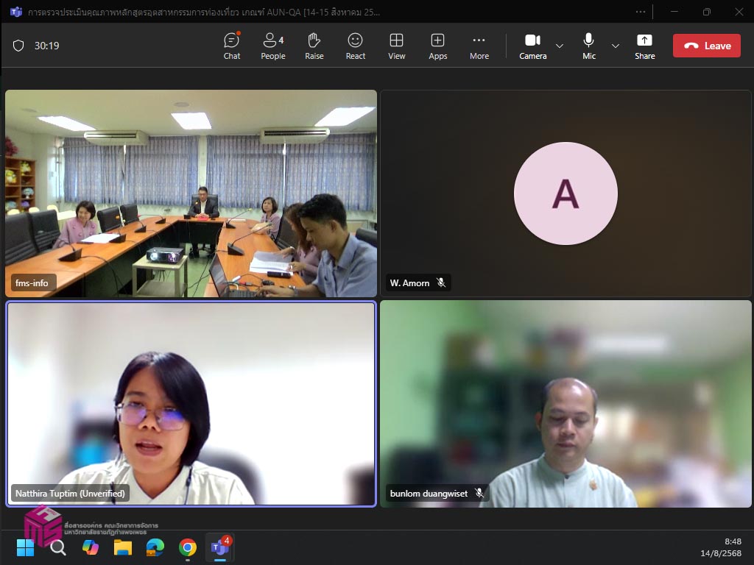754x565 pixels.
Task: Click the shield meeting info icon
Action: [x=18, y=46]
